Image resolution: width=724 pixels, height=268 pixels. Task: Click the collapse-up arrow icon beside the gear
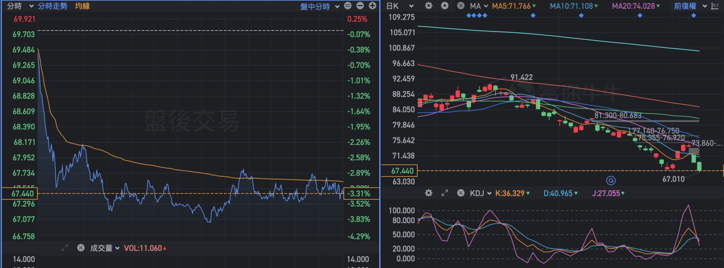445,6
